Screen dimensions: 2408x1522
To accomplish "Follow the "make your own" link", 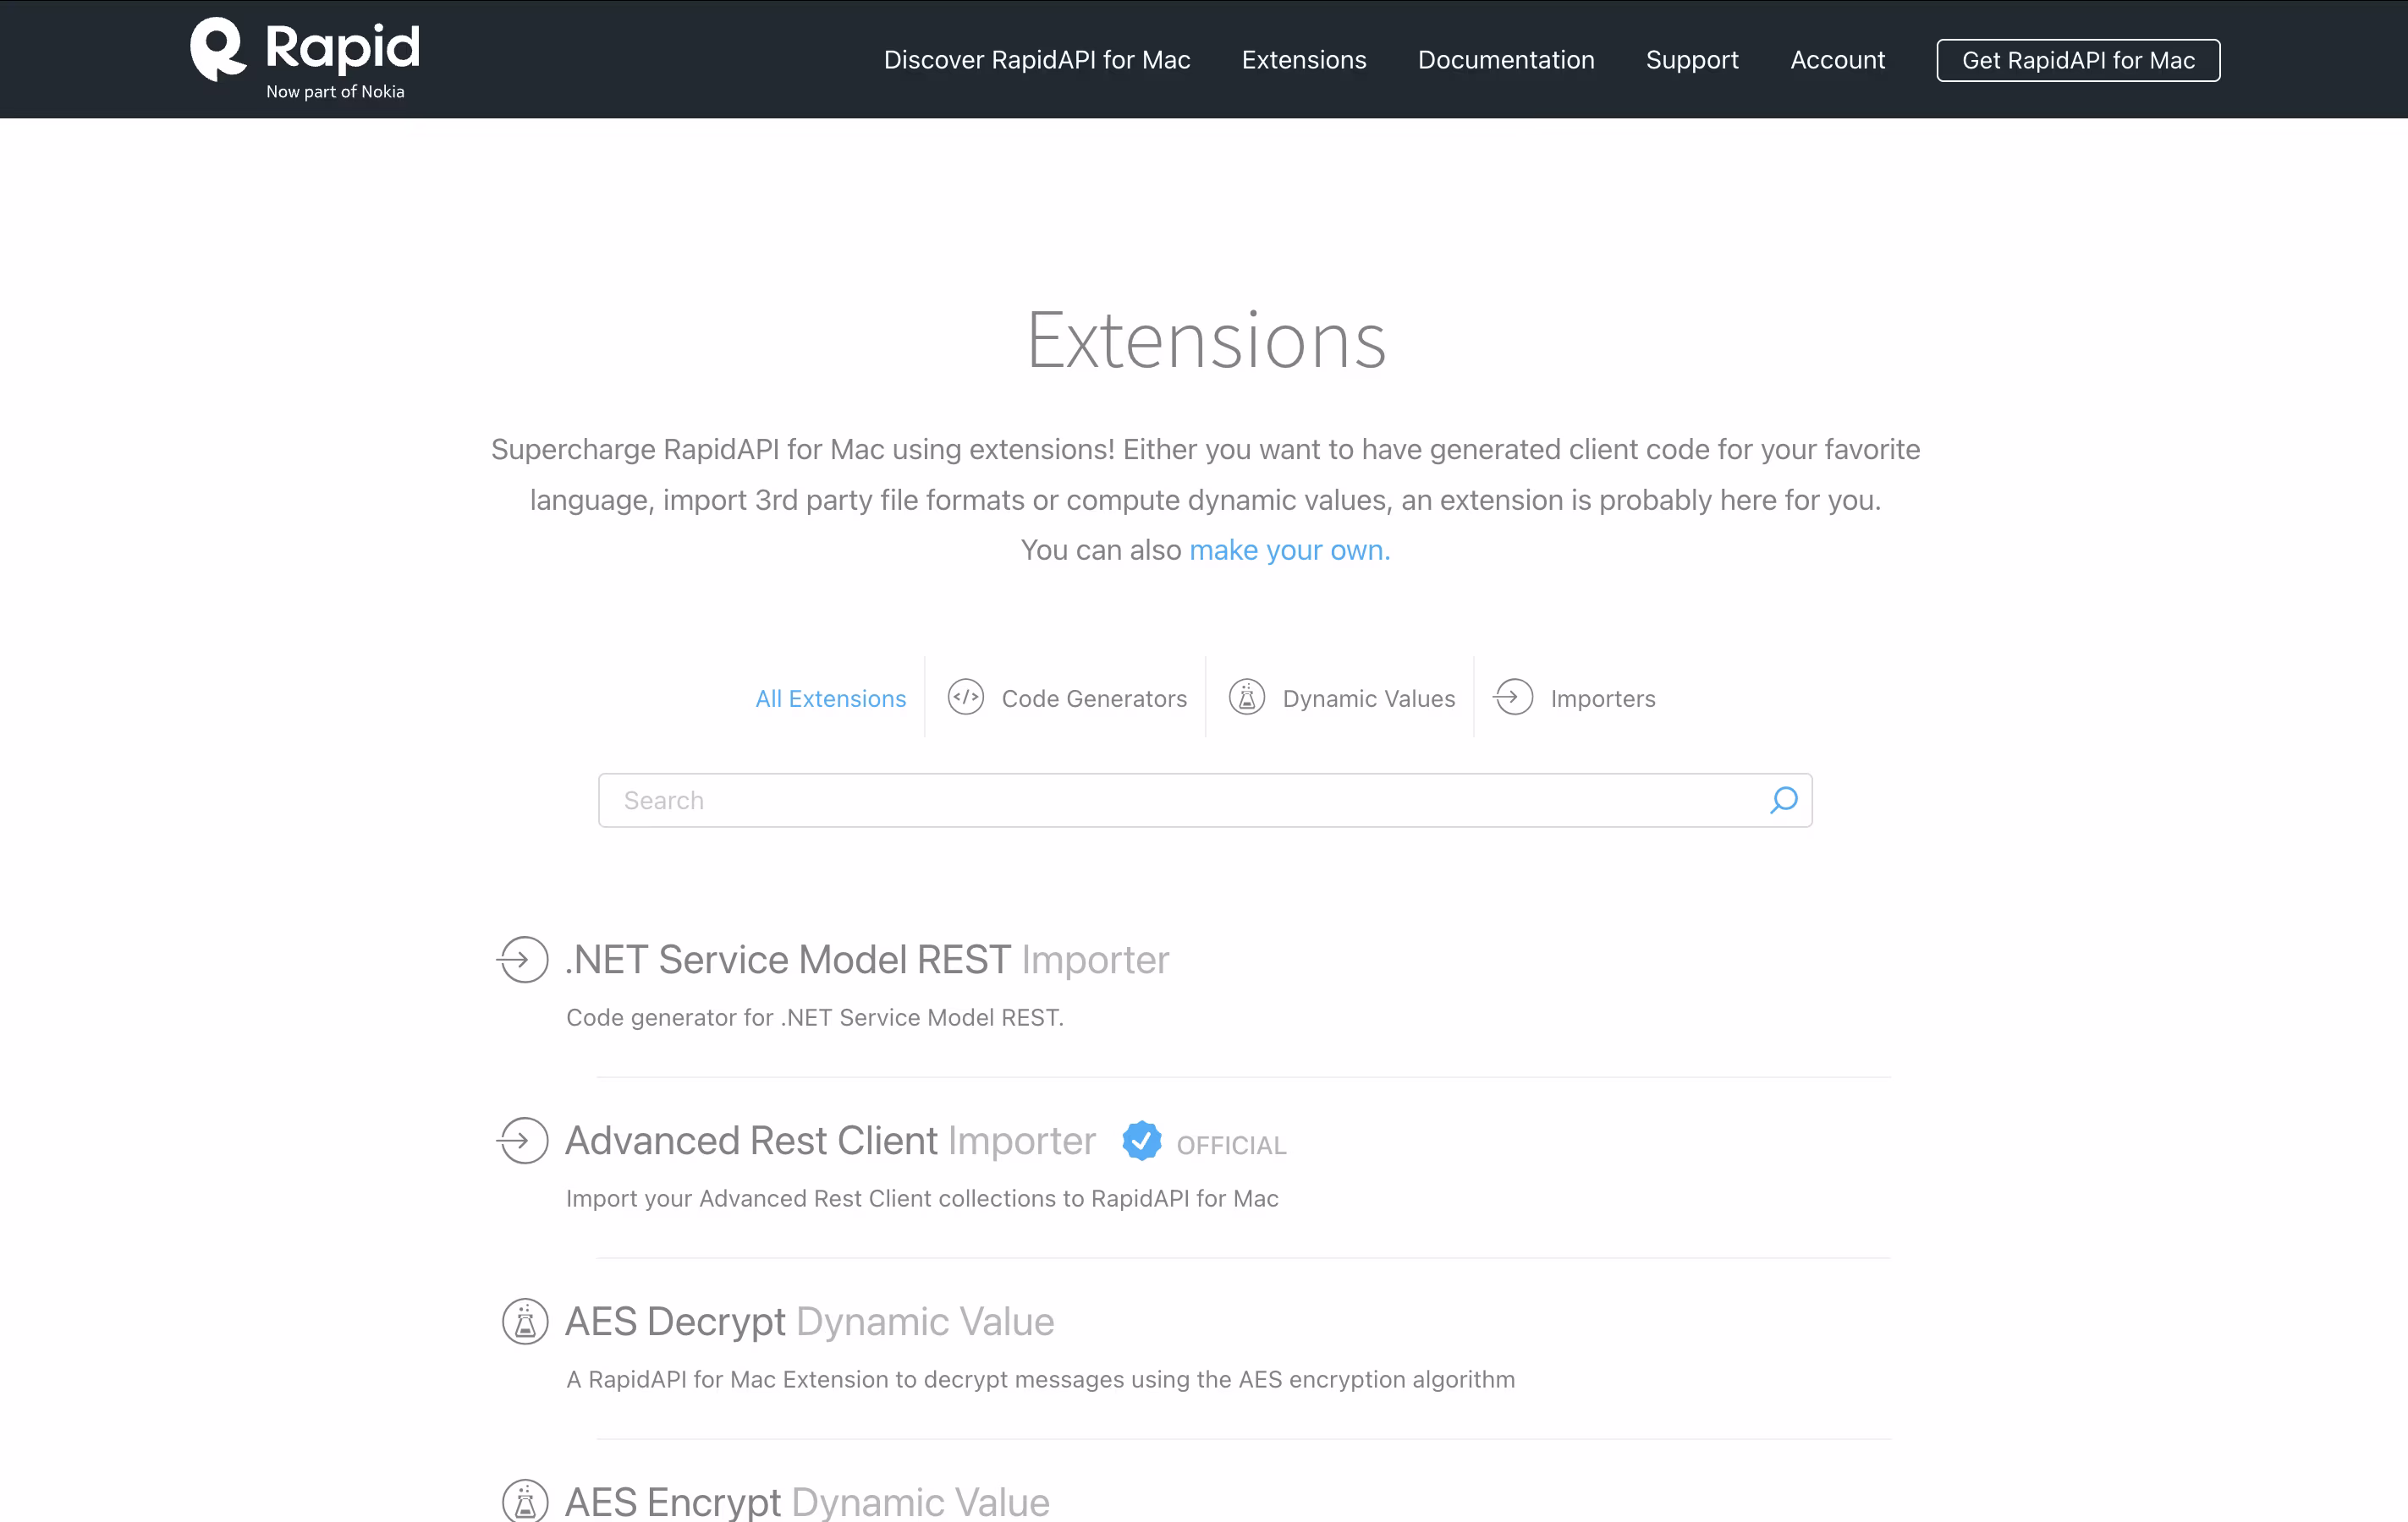I will pyautogui.click(x=1288, y=550).
